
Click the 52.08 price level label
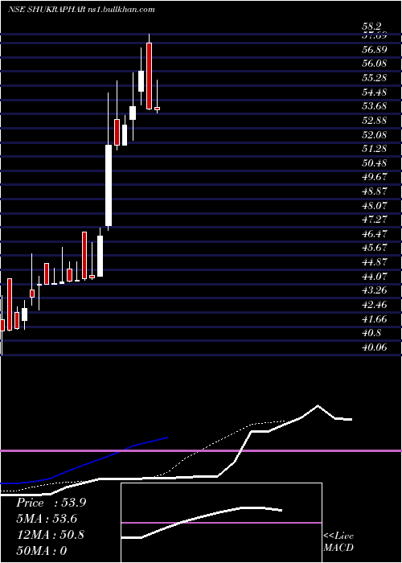pyautogui.click(x=375, y=134)
